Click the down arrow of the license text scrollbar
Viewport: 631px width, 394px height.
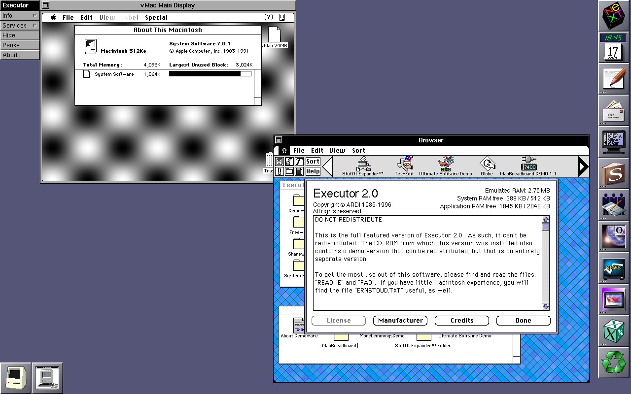click(545, 306)
